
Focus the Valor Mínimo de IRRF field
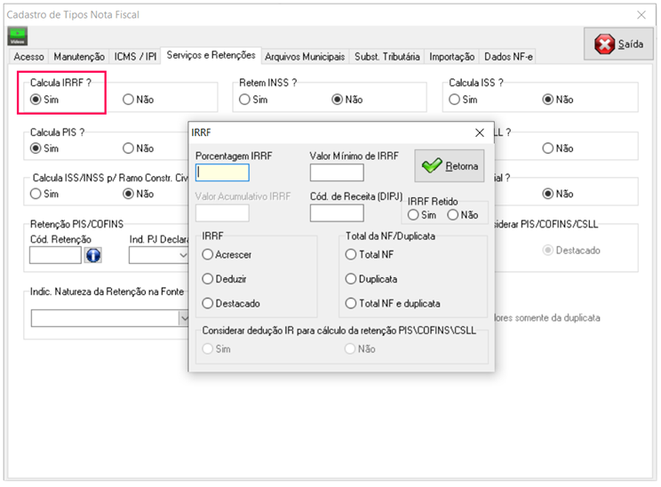pyautogui.click(x=337, y=172)
